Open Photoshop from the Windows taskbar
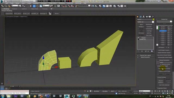This screenshot has height=98, width=174. [48, 96]
